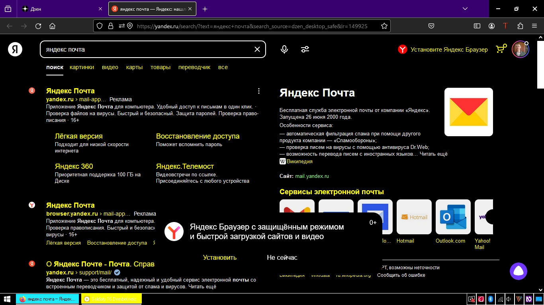Open the search settings sliders icon
The height and width of the screenshot is (305, 544).
coord(305,49)
